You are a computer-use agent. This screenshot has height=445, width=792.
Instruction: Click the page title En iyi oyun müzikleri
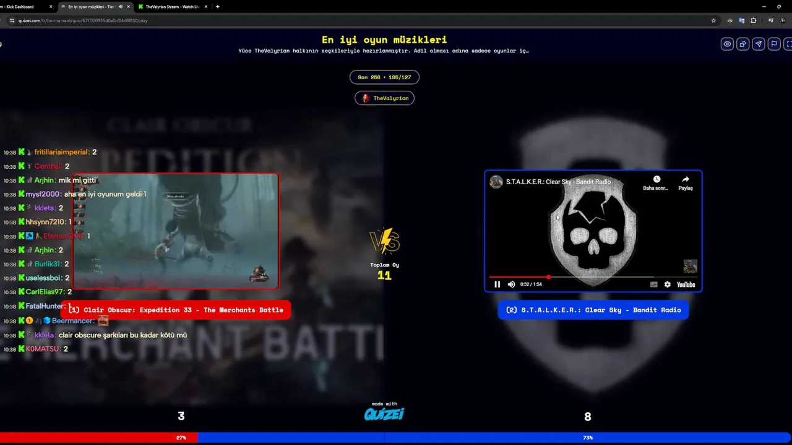pyautogui.click(x=384, y=40)
